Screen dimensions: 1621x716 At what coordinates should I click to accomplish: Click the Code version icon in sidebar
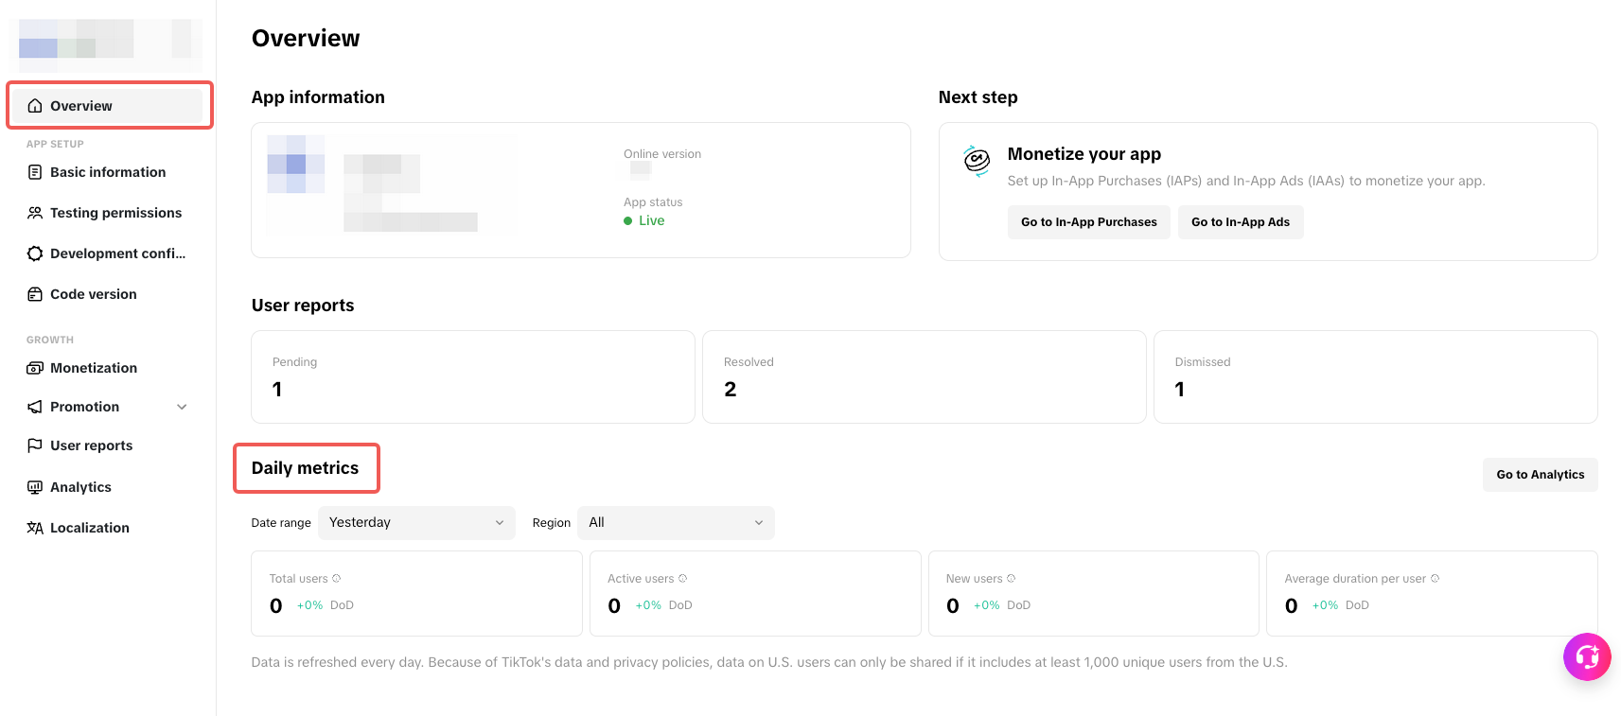pyautogui.click(x=35, y=294)
